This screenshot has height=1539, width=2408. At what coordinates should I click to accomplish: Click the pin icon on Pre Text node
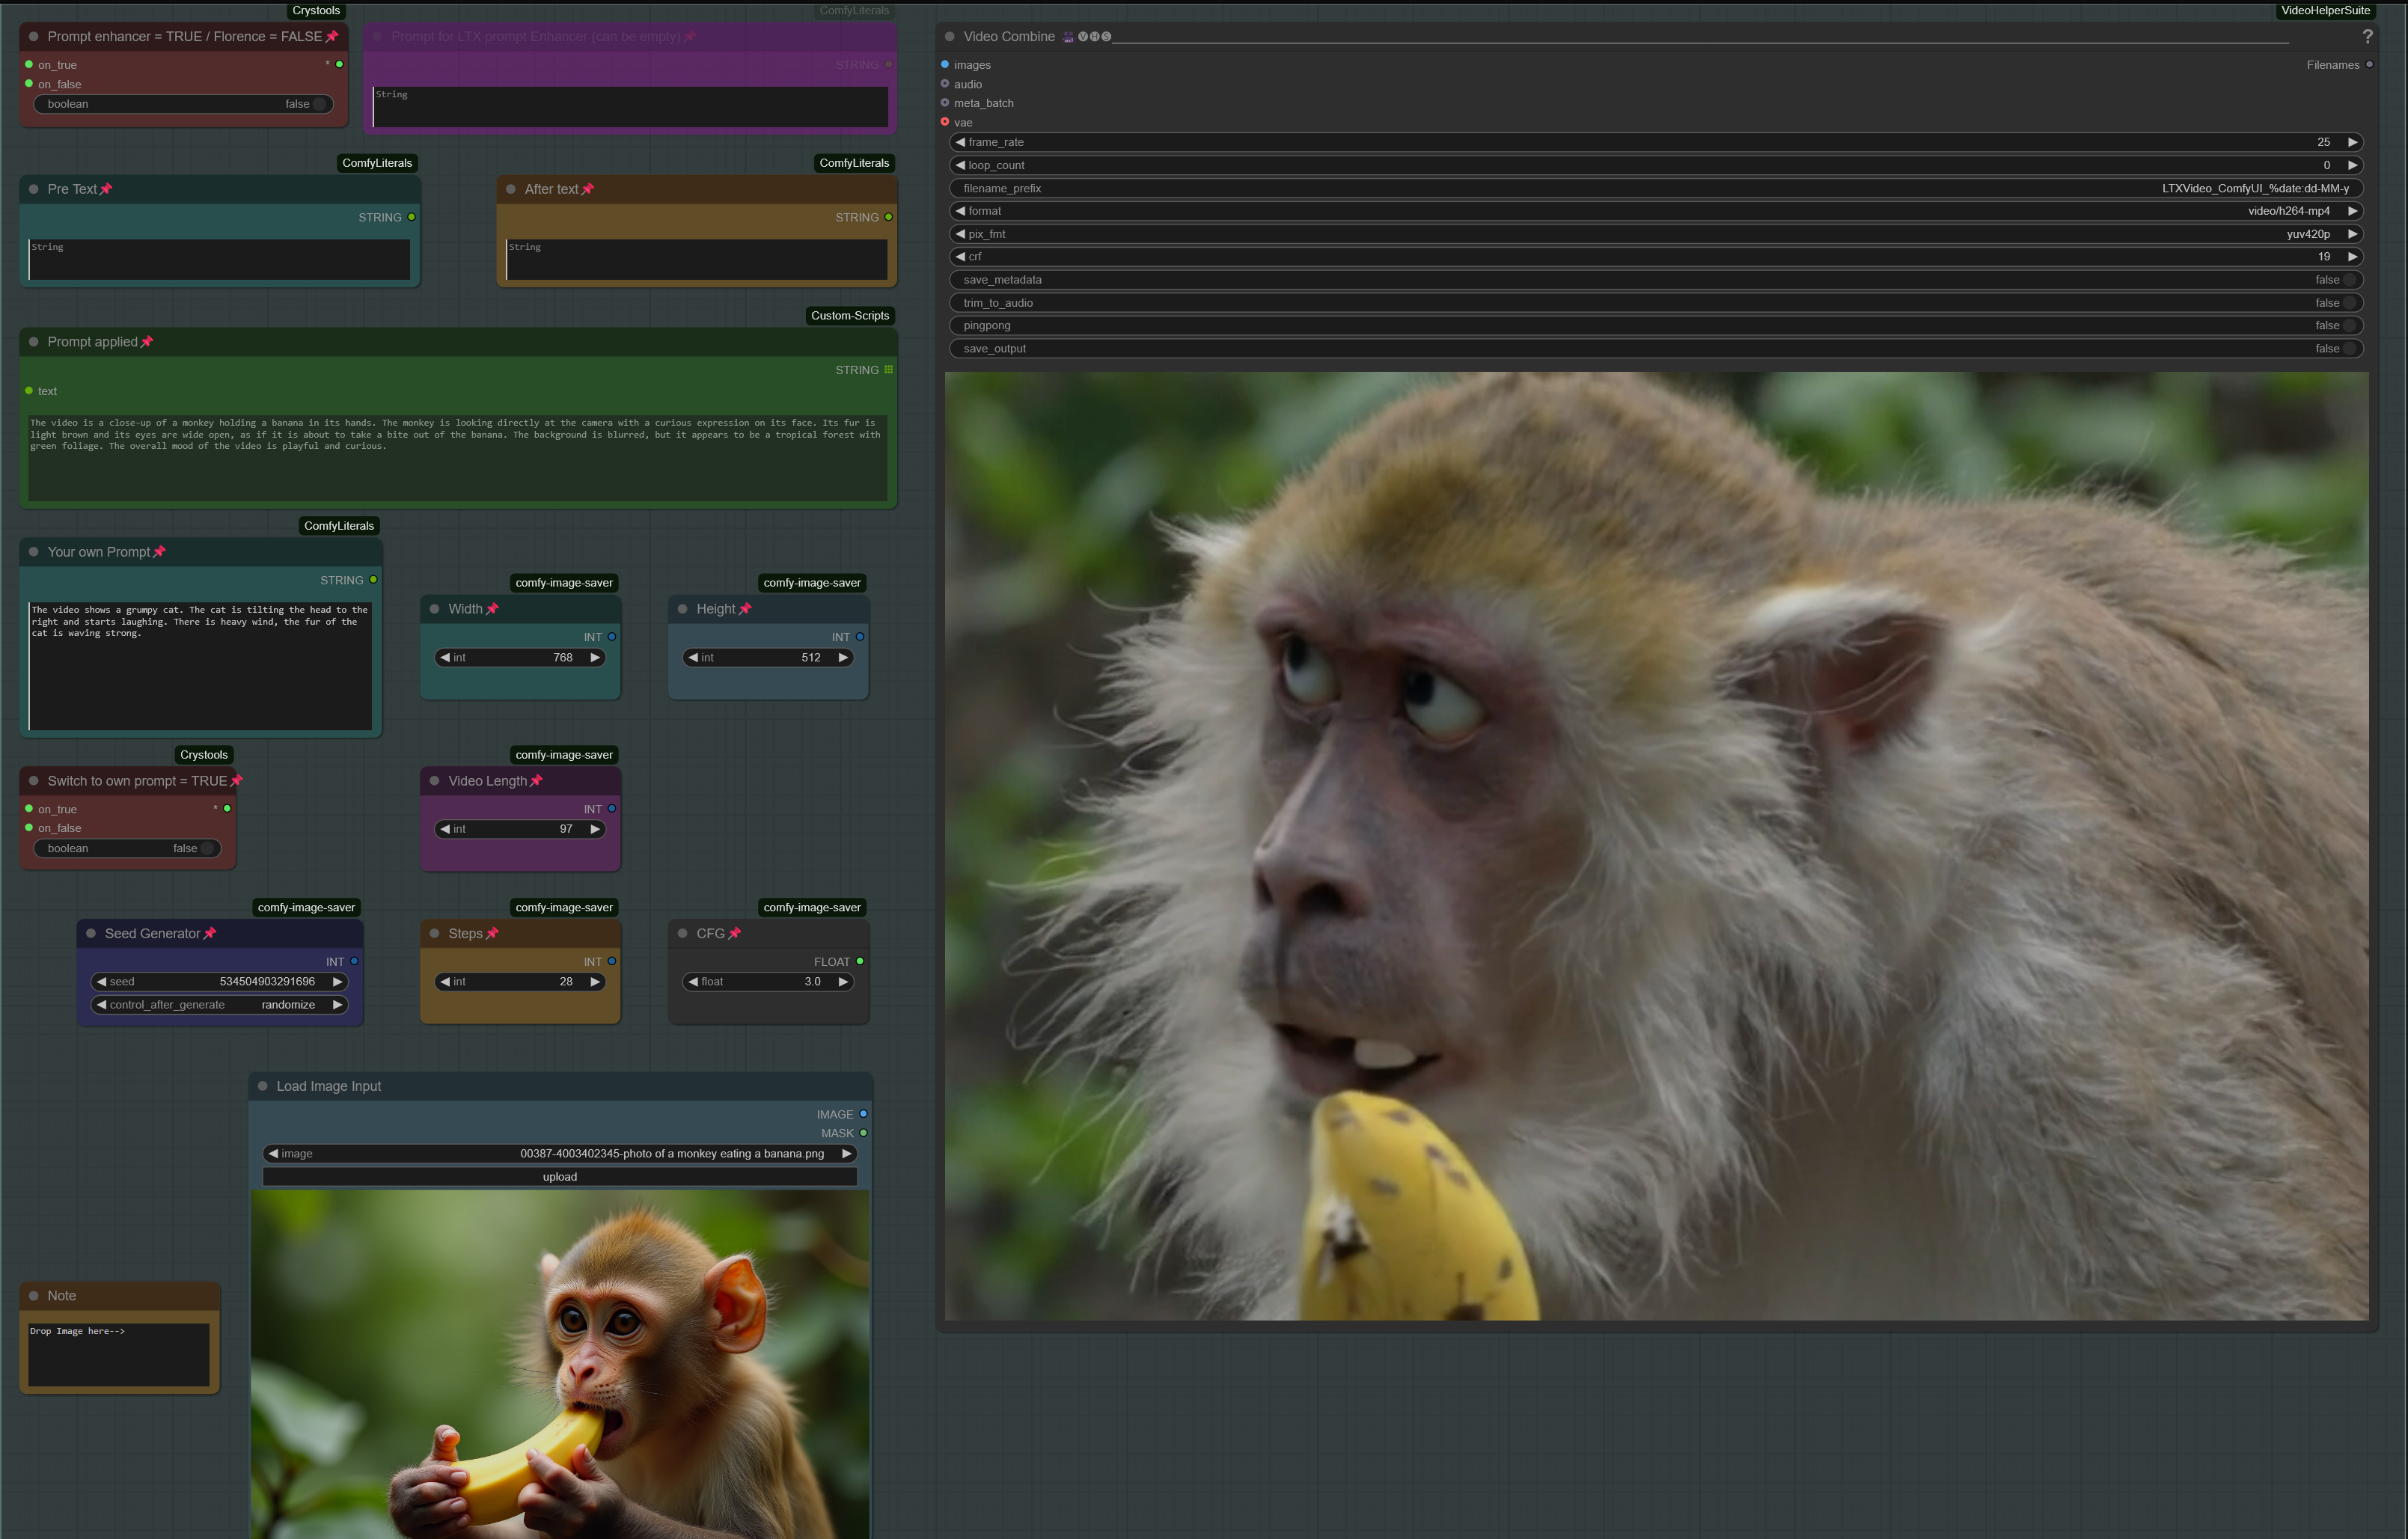(x=106, y=189)
